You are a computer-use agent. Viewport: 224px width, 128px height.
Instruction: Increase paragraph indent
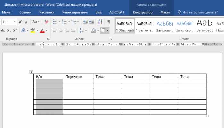[x=92, y=22]
